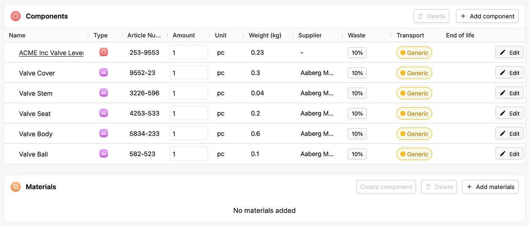The height and width of the screenshot is (226, 529).
Task: Click the red type icon for ACME Valve Lever
Action: (104, 52)
